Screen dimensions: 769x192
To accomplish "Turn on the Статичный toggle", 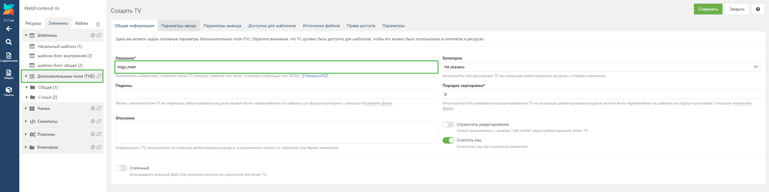I will coord(121,168).
